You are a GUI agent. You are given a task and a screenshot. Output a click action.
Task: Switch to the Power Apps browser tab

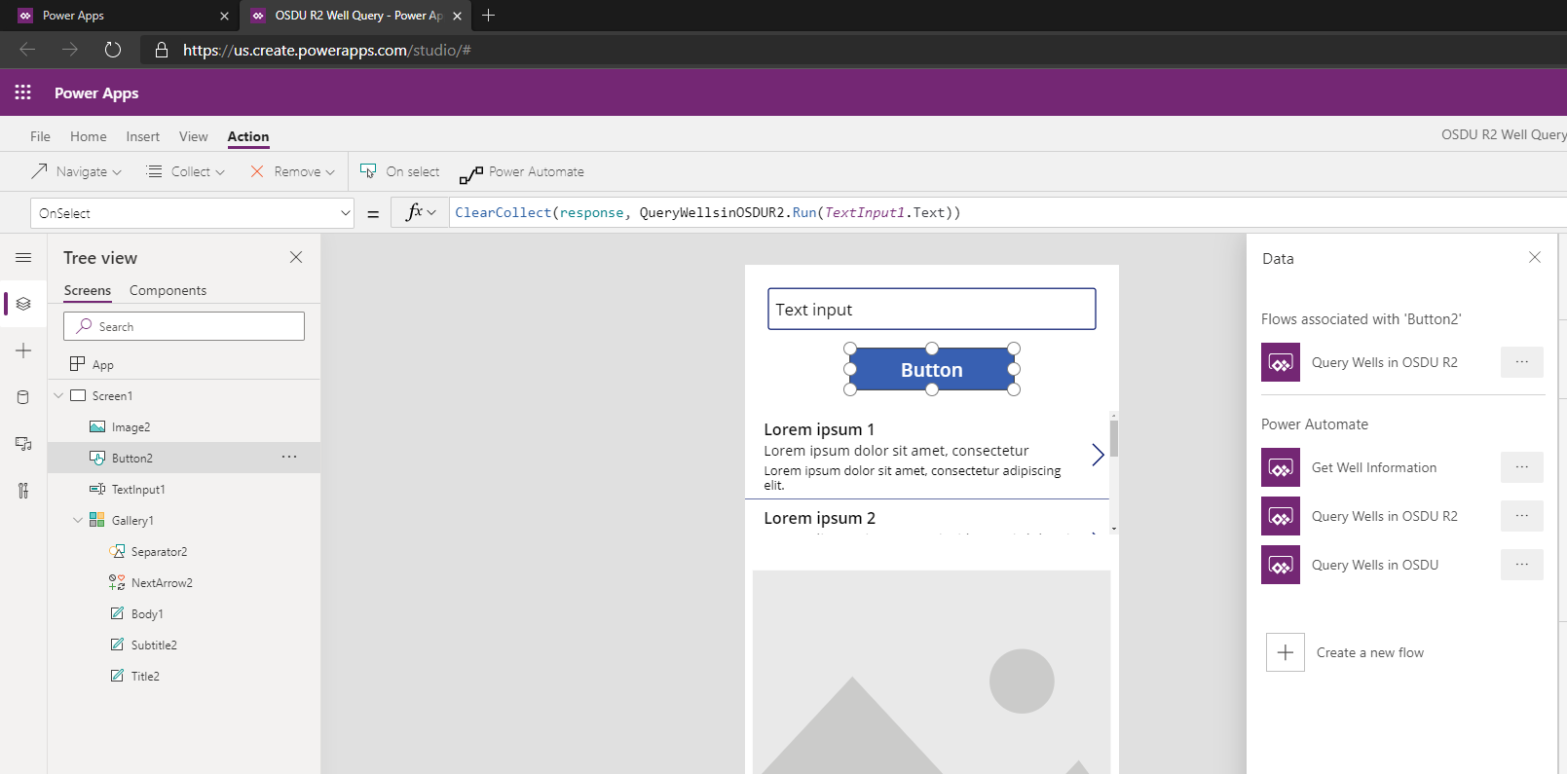121,16
